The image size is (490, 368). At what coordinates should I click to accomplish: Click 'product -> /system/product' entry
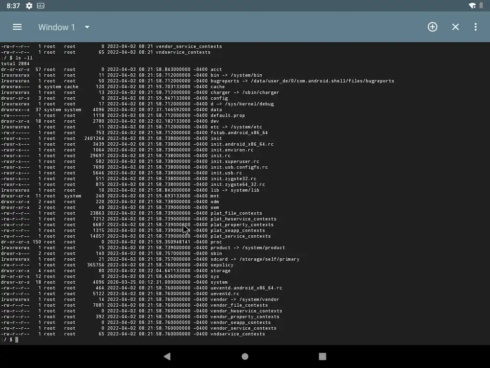pos(248,248)
